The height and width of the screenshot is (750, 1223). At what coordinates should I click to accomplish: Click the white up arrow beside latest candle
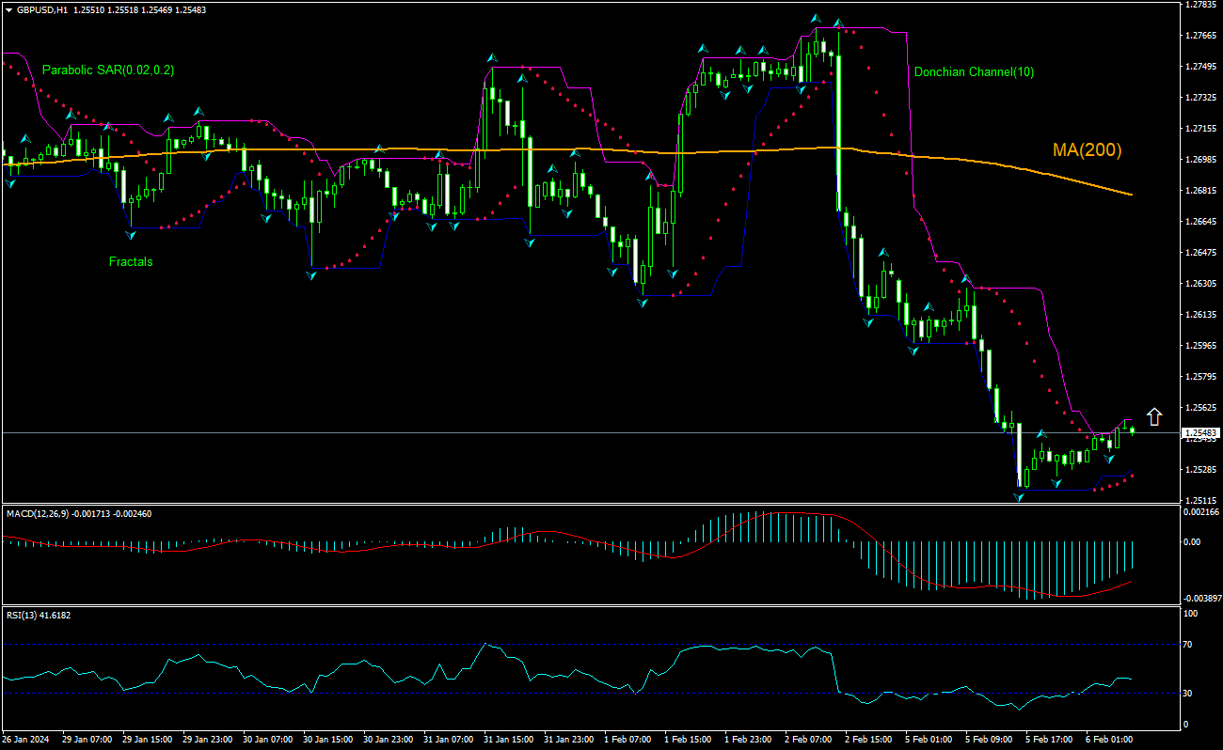[x=1154, y=417]
